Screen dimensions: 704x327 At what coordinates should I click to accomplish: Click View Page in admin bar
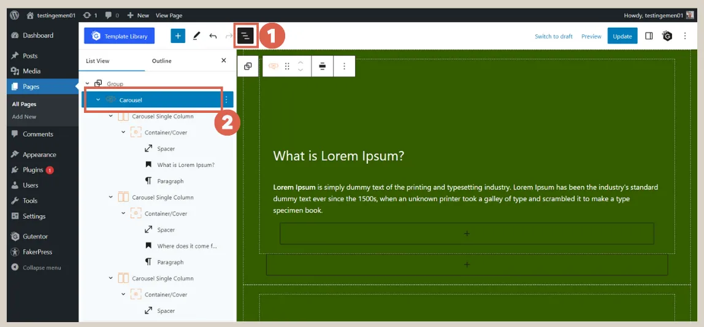(169, 15)
